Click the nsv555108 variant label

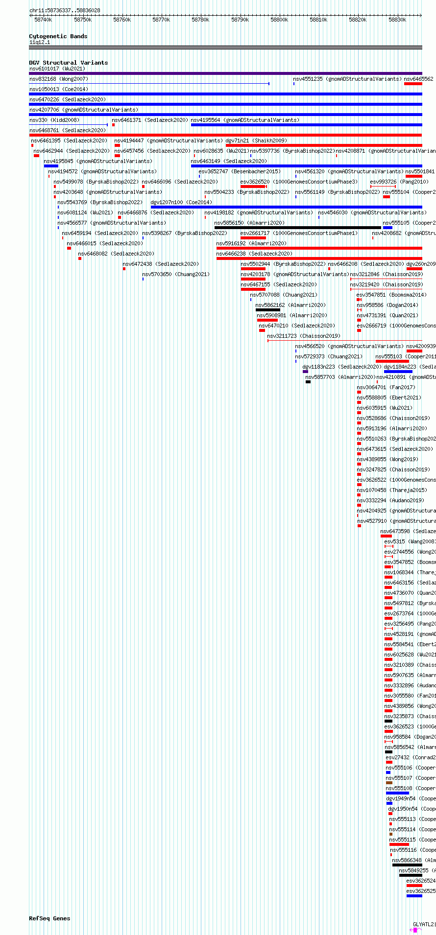click(411, 788)
